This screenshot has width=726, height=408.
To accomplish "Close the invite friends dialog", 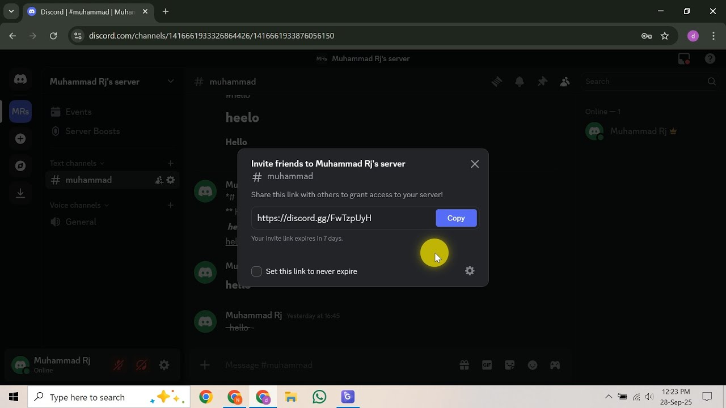I will point(475,164).
